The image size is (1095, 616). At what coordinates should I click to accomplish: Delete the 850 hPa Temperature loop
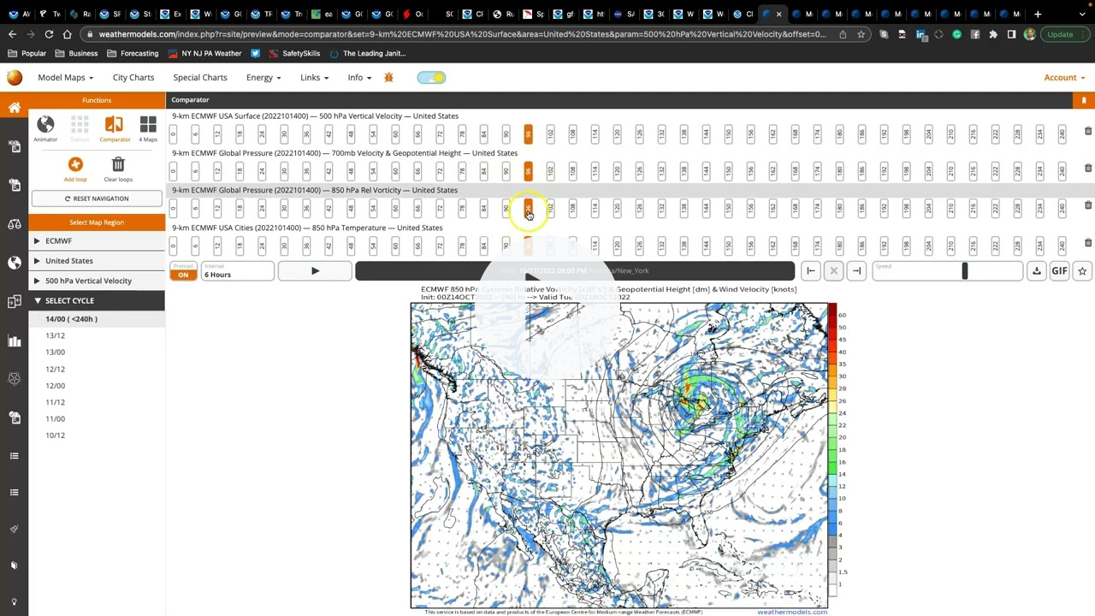pyautogui.click(x=1088, y=243)
